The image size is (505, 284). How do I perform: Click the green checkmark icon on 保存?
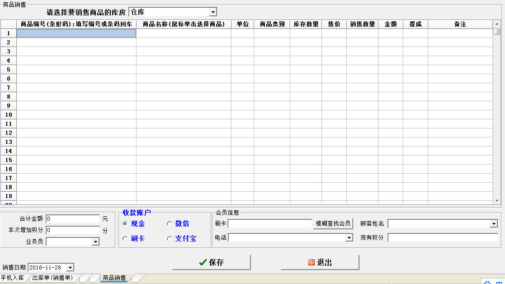[x=203, y=262]
